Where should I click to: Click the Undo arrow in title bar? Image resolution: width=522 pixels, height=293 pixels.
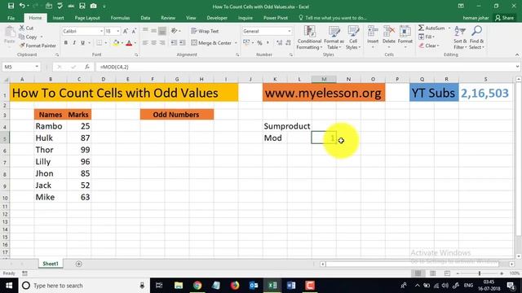click(22, 6)
